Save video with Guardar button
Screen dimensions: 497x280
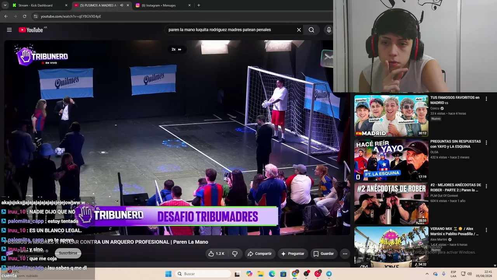324,254
